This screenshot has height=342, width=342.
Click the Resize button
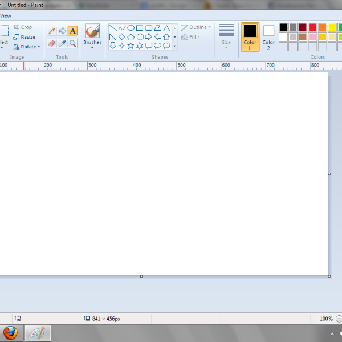[25, 37]
